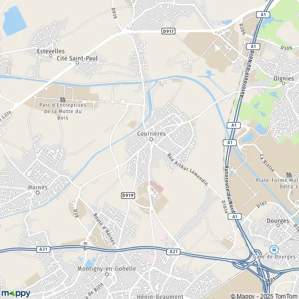Select the Cité Saint-Paul marker
The width and height of the screenshot is (299, 299).
[77, 63]
